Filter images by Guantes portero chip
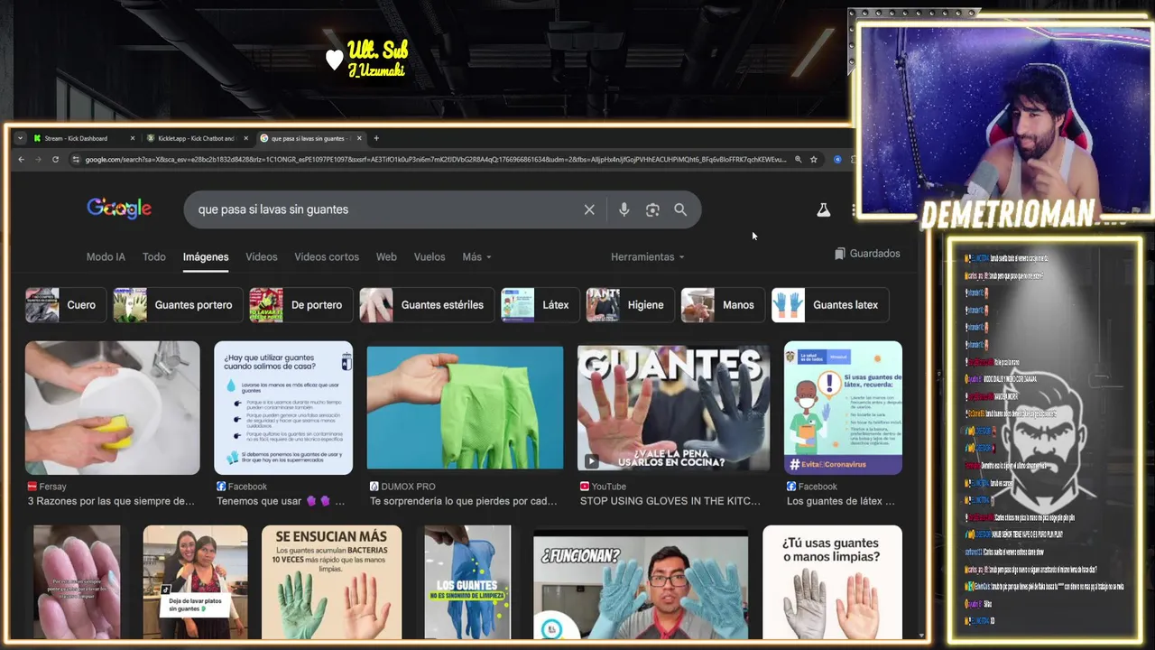The width and height of the screenshot is (1155, 650). 178,305
